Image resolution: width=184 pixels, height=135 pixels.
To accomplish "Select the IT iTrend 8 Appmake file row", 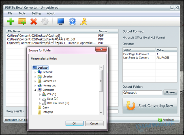I will coord(62,43).
